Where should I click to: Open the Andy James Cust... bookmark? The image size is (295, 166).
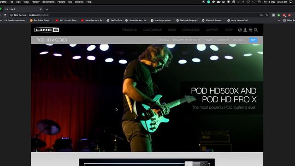(238, 20)
